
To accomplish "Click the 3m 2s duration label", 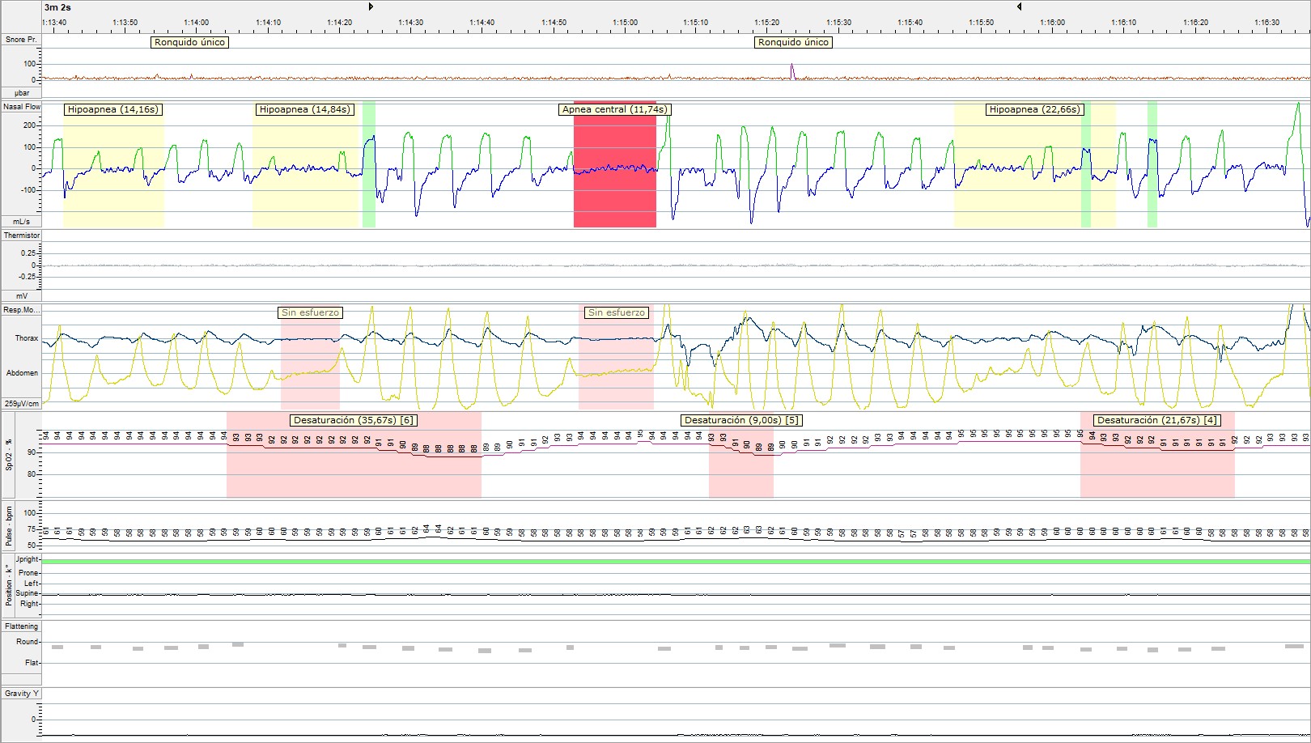I will click(x=57, y=7).
